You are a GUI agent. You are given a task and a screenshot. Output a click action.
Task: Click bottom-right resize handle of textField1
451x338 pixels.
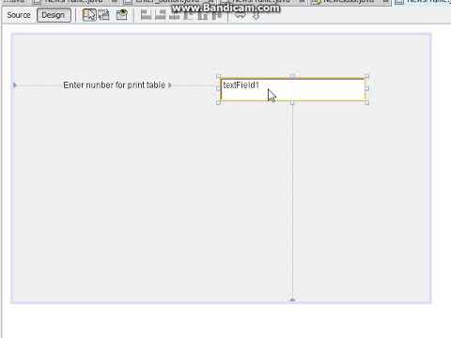tap(366, 102)
